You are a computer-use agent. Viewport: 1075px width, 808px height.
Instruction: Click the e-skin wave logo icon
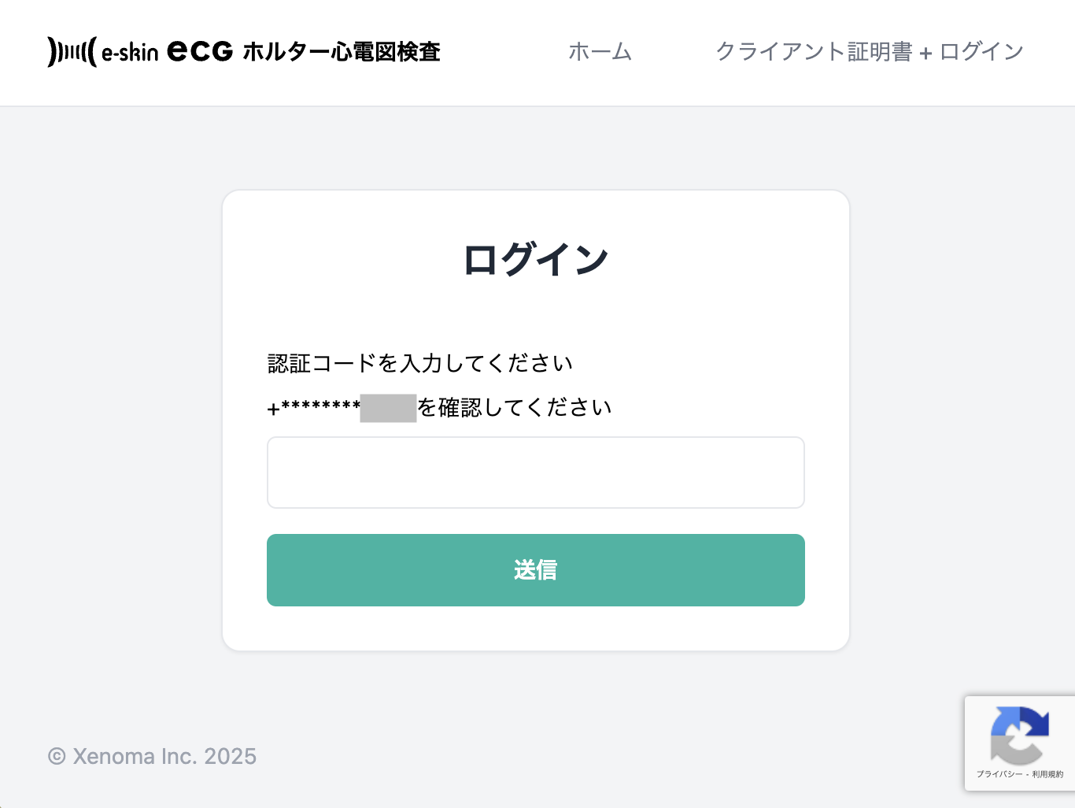72,52
